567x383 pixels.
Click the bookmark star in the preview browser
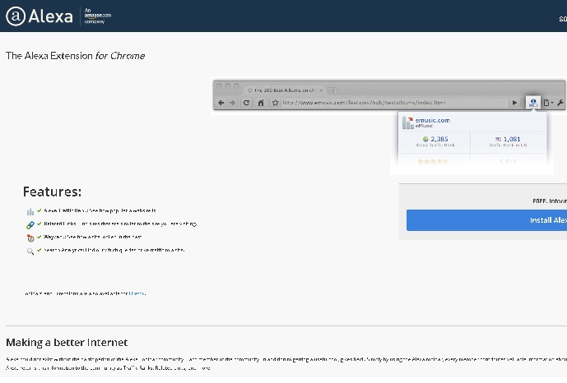point(275,103)
